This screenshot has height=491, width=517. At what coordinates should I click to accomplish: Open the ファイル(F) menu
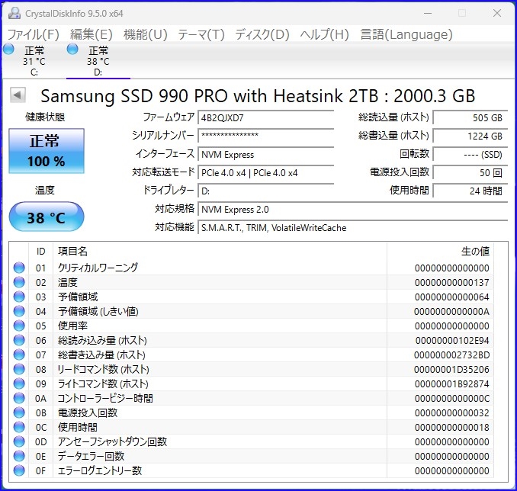click(x=33, y=34)
